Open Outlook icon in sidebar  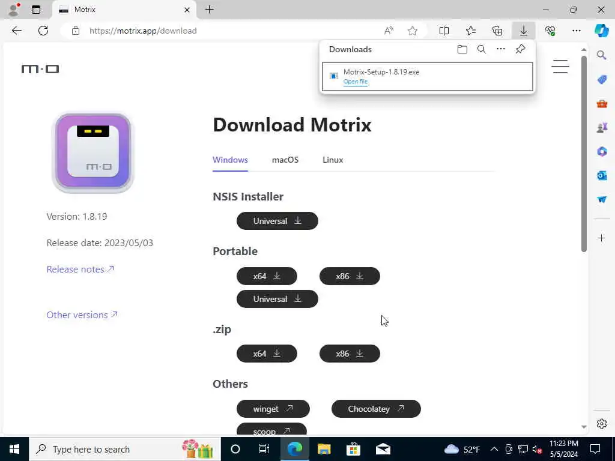pyautogui.click(x=602, y=176)
